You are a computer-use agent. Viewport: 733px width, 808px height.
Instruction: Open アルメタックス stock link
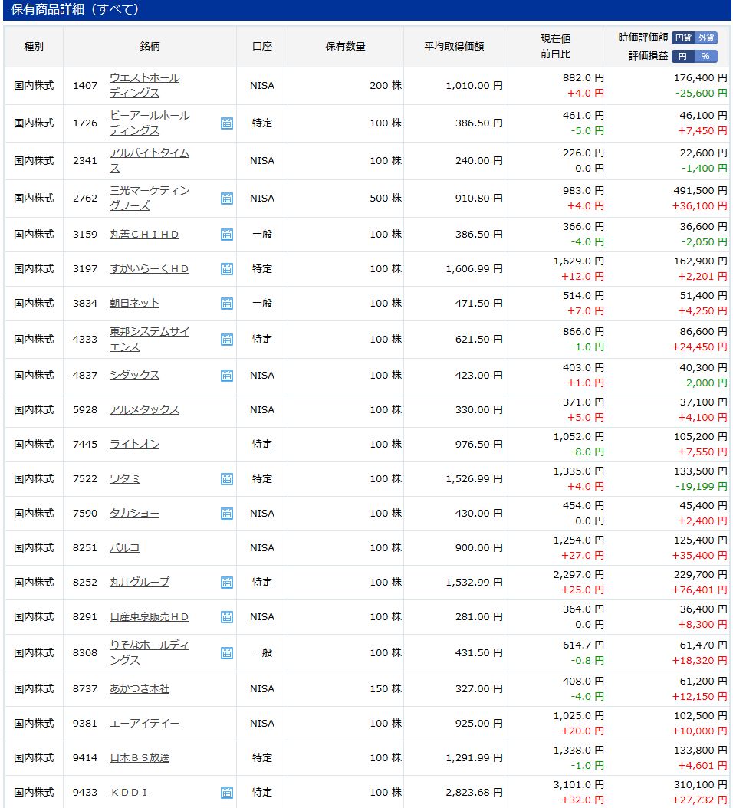(144, 410)
